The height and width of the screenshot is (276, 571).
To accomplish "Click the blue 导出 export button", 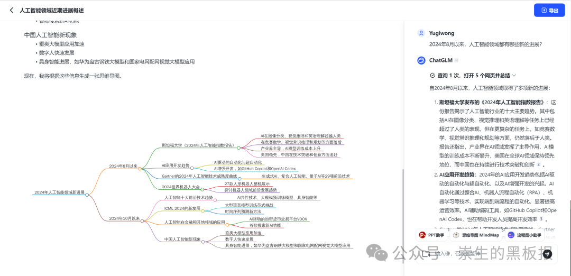I will (549, 10).
